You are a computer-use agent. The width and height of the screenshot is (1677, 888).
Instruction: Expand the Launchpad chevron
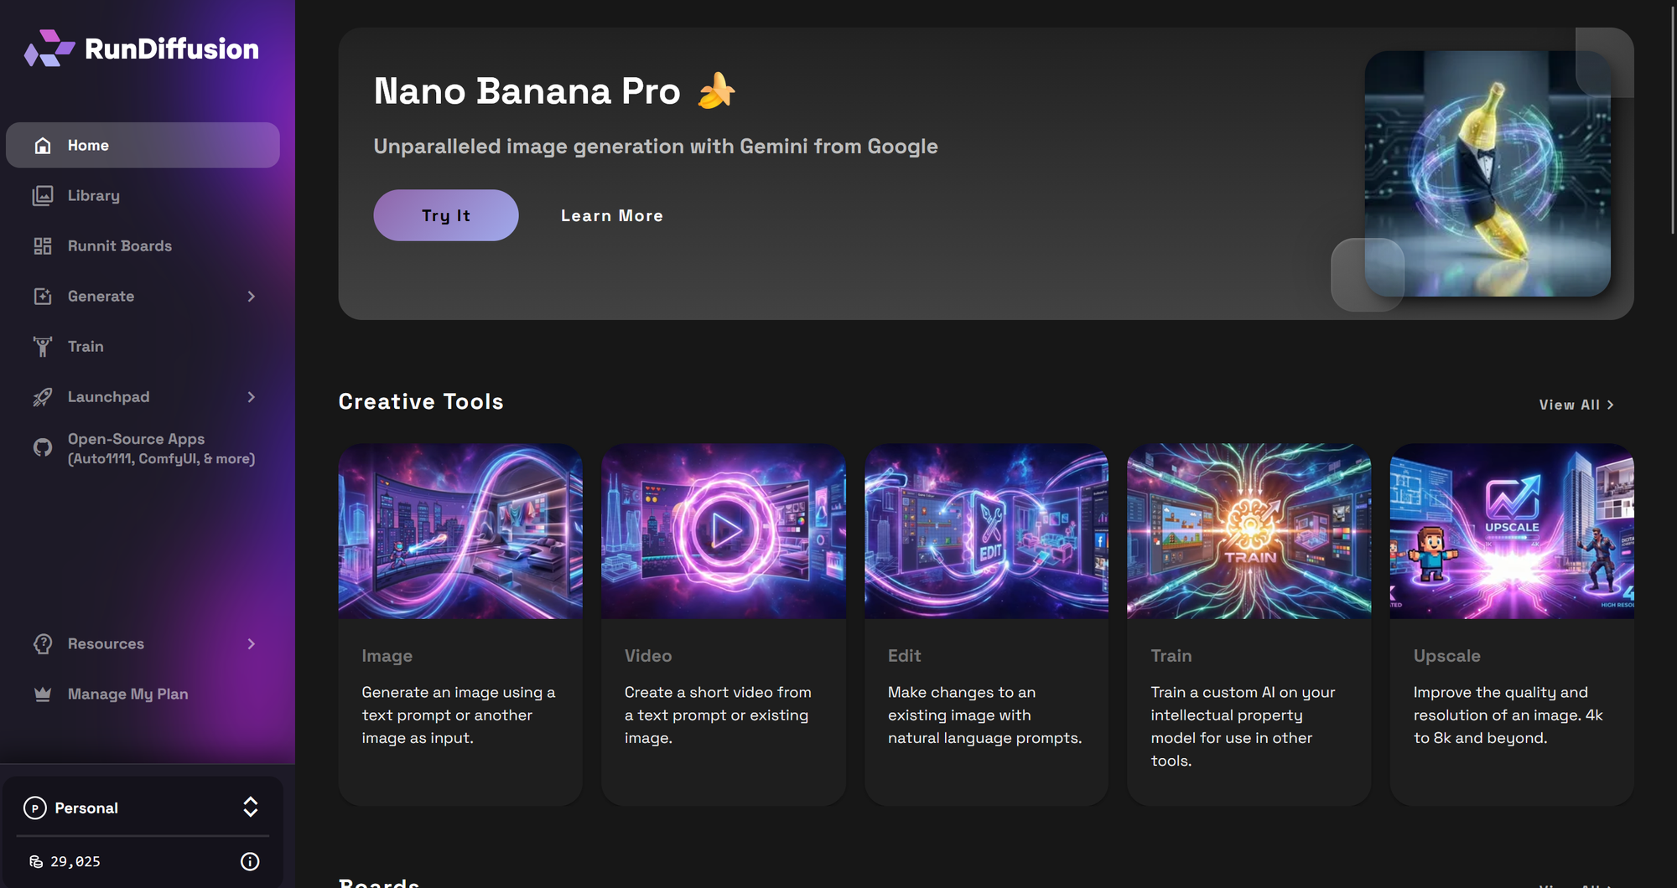click(252, 396)
